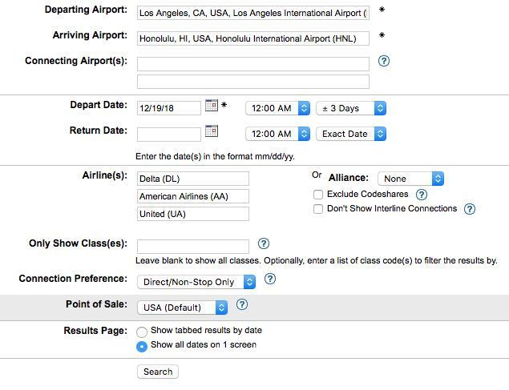Image resolution: width=509 pixels, height=390 pixels.
Task: Click the Delta (DL) airline field
Action: [x=193, y=179]
